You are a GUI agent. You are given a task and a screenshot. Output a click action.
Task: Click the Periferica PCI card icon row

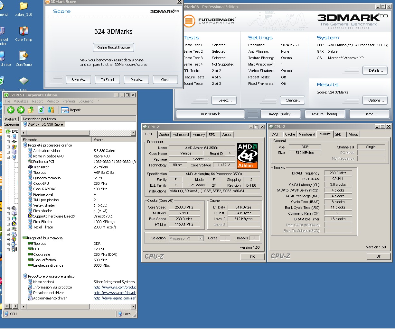[30, 162]
